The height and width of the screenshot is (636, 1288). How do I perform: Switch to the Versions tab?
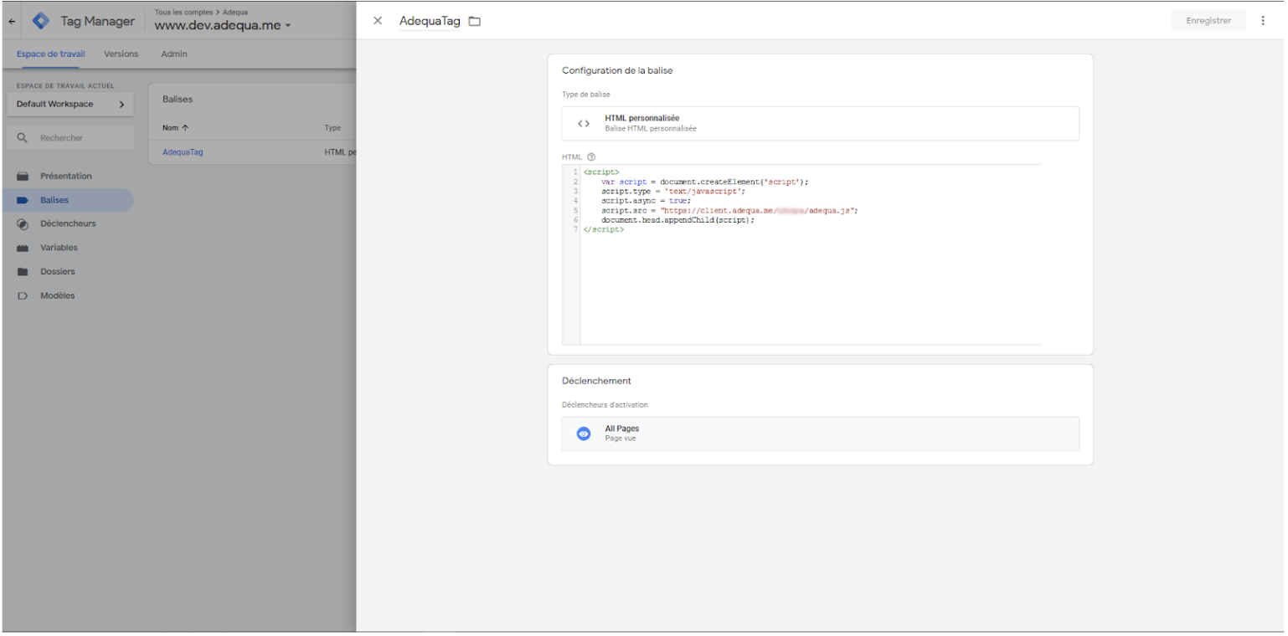(121, 54)
